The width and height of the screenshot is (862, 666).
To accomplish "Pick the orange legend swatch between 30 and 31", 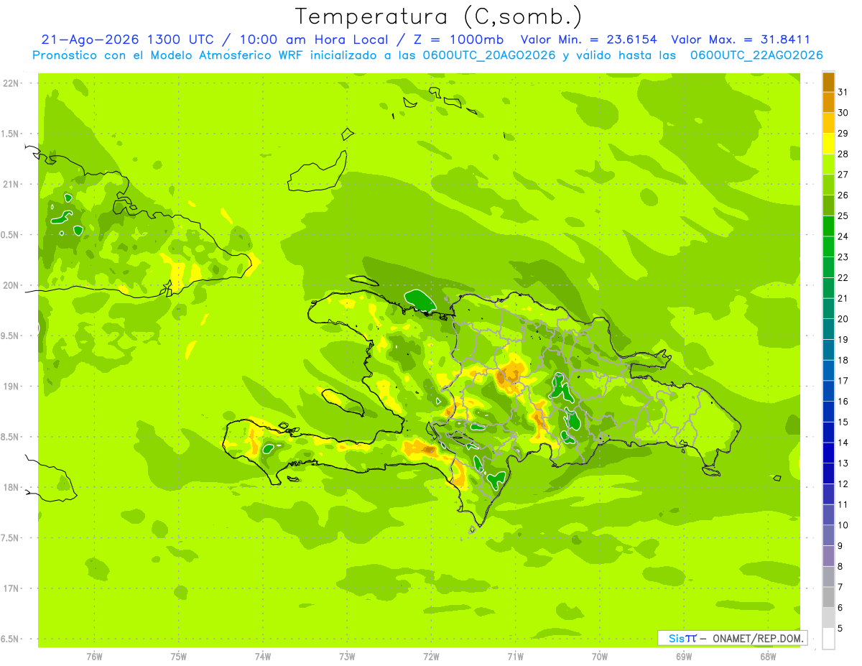I will click(828, 103).
